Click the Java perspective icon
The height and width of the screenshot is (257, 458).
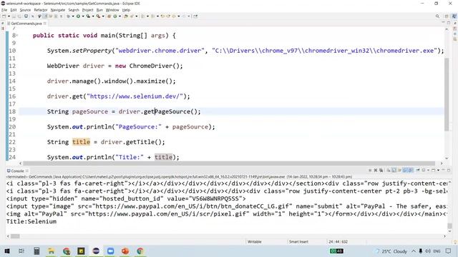tap(454, 16)
